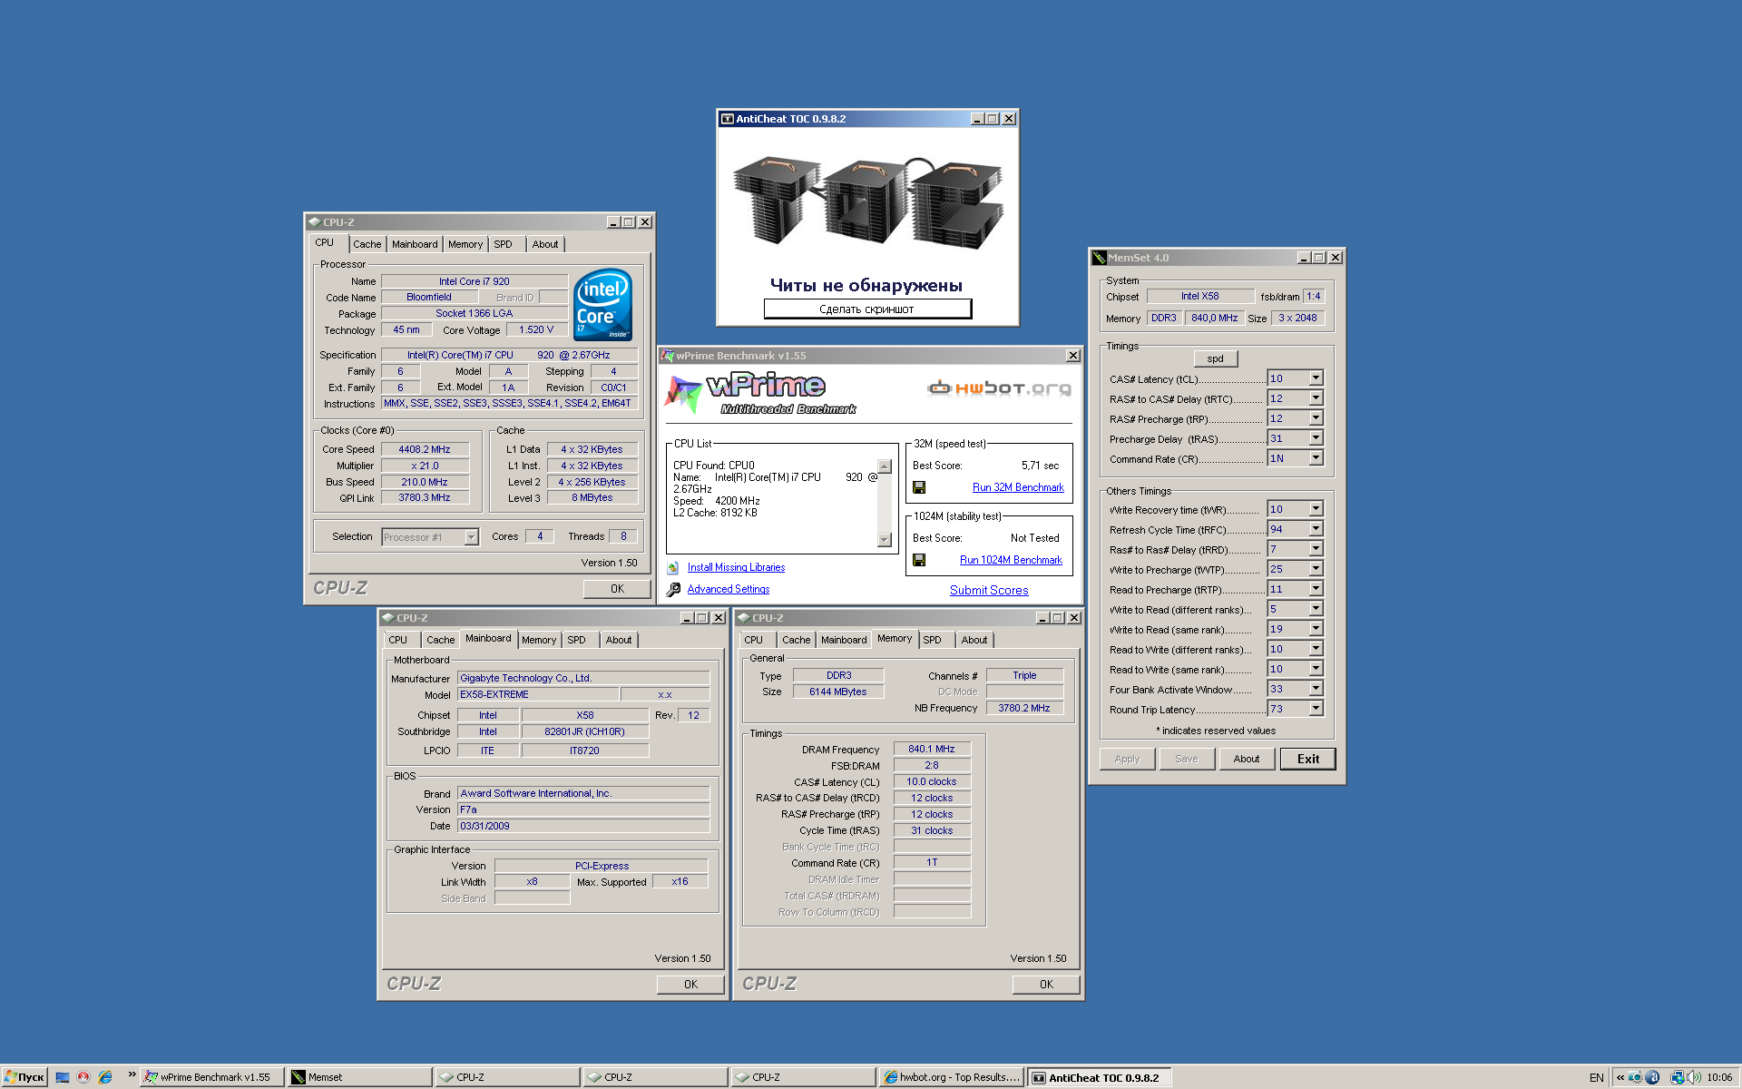Viewport: 1742px width, 1089px height.
Task: Click the EX58-EXTREME Model field
Action: coord(538,695)
